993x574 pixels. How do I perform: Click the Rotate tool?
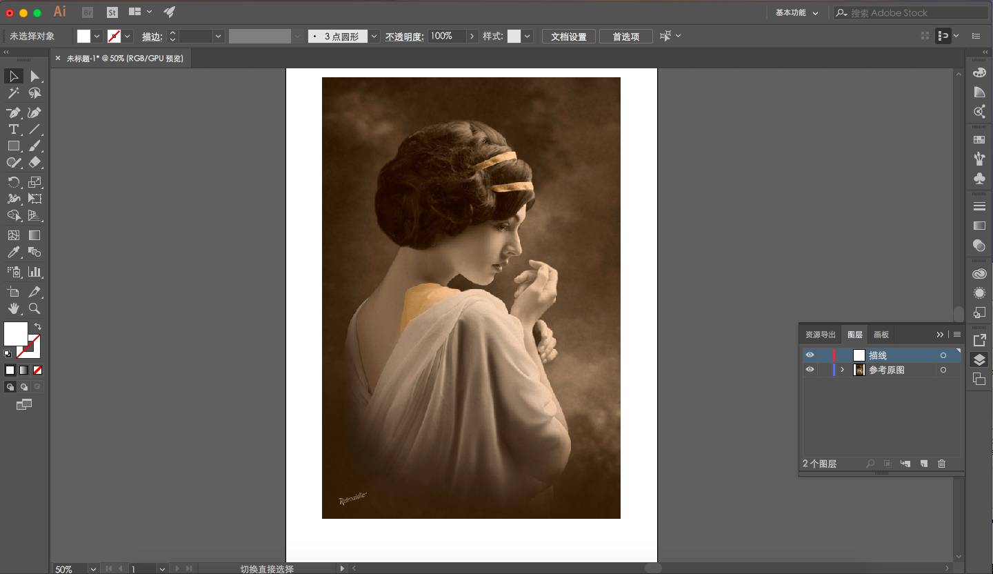pos(13,182)
